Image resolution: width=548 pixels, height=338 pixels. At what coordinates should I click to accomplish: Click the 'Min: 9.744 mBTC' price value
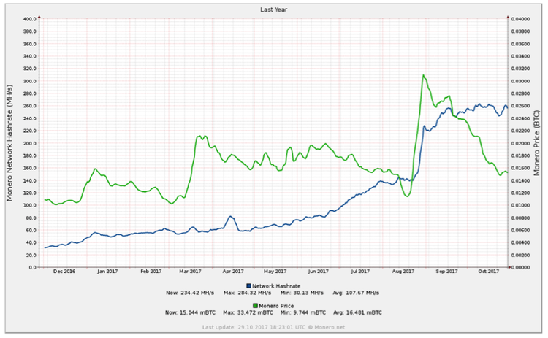(303, 312)
